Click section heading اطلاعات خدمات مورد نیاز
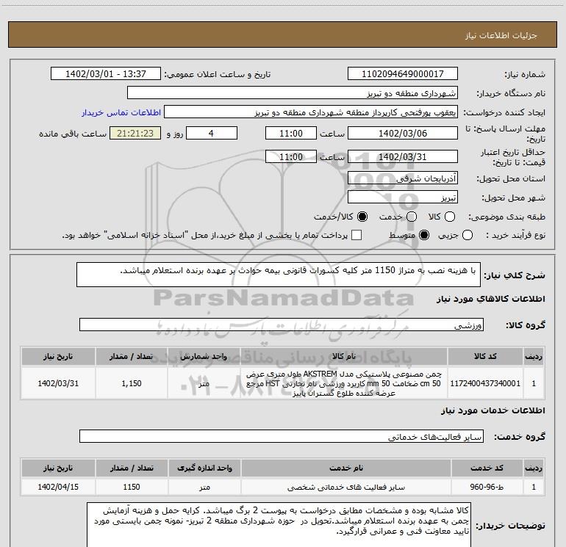This screenshot has width=566, height=547. (x=492, y=410)
